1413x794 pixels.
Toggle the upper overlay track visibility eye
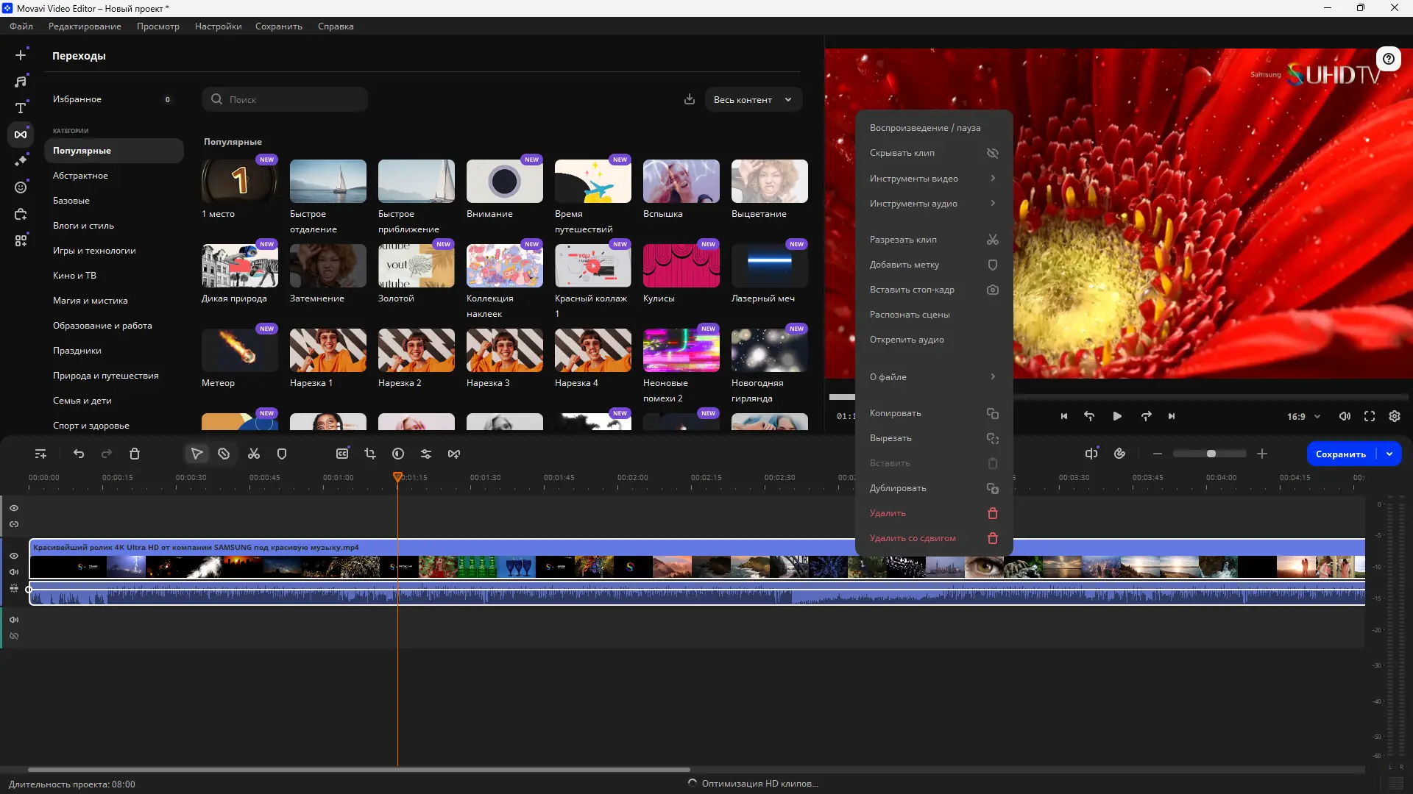click(x=14, y=508)
